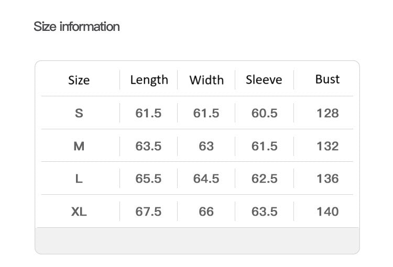Click the sleeve value 60.5
393x267 pixels.
[264, 113]
